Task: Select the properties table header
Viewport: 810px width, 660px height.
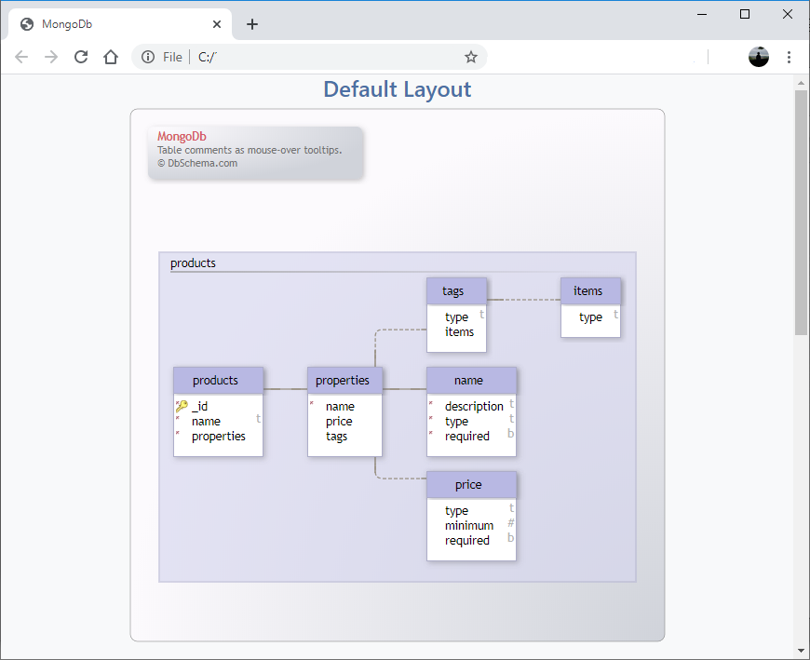Action: pos(344,380)
